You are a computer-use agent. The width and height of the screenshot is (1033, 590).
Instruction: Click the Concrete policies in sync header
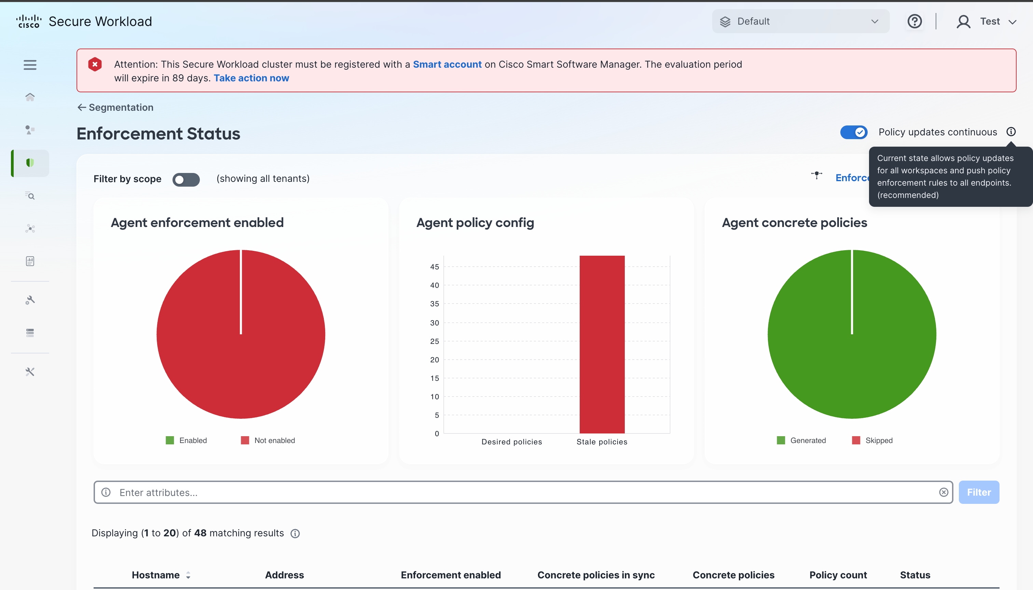point(596,575)
